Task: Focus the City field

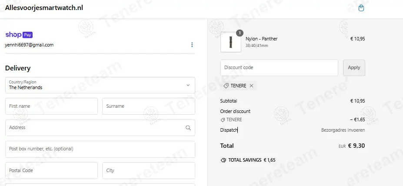Action: [x=149, y=170]
